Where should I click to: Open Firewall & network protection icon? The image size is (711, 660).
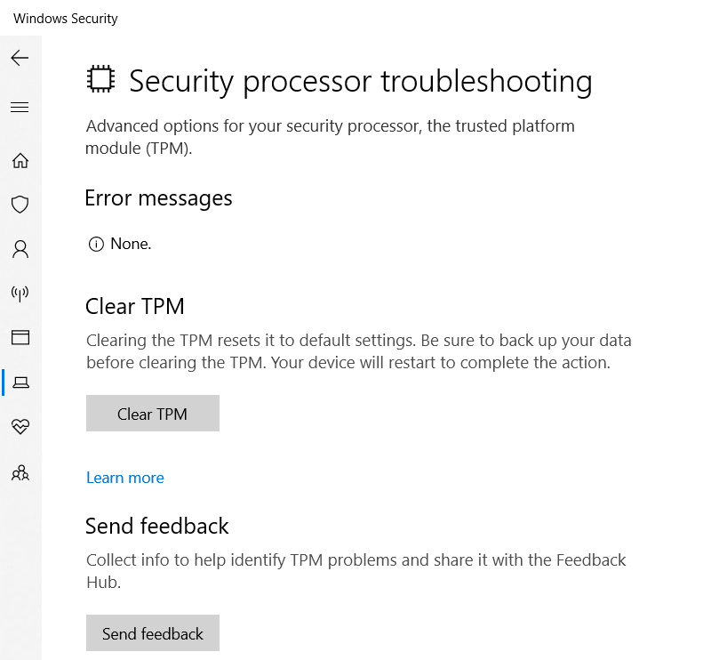(x=20, y=294)
